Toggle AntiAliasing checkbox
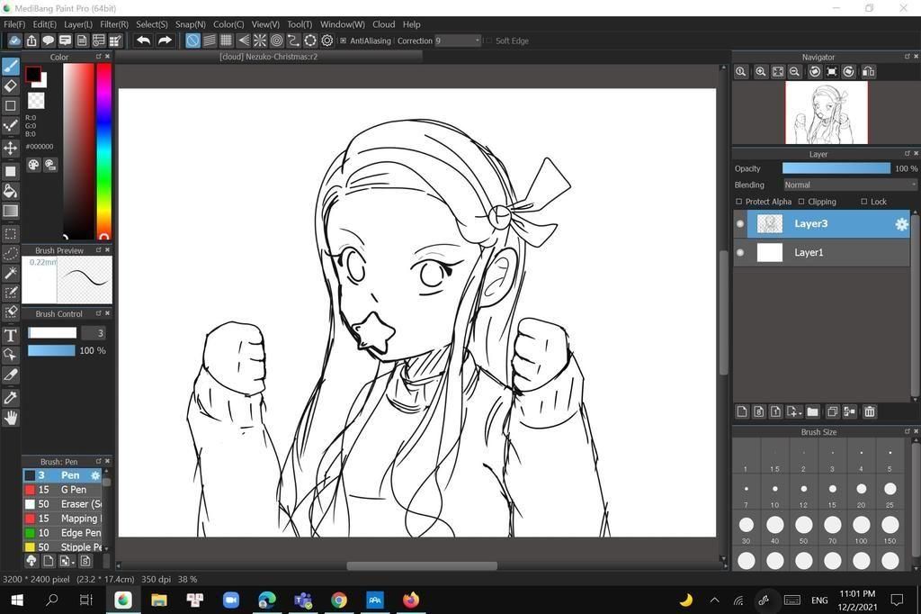Screen dimensions: 921x614 pos(343,41)
